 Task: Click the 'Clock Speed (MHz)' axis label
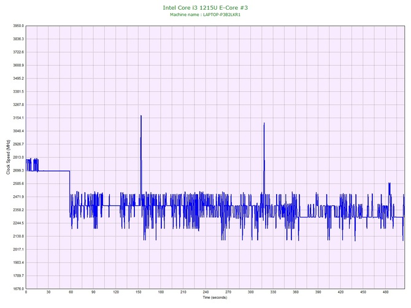9,157
